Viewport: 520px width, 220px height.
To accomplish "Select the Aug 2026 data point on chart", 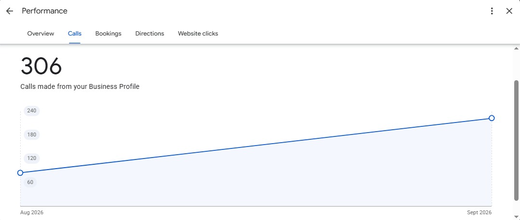I will pyautogui.click(x=20, y=173).
